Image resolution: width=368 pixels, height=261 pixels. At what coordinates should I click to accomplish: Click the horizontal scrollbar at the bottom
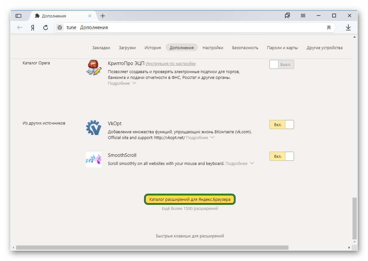pyautogui.click(x=152, y=247)
